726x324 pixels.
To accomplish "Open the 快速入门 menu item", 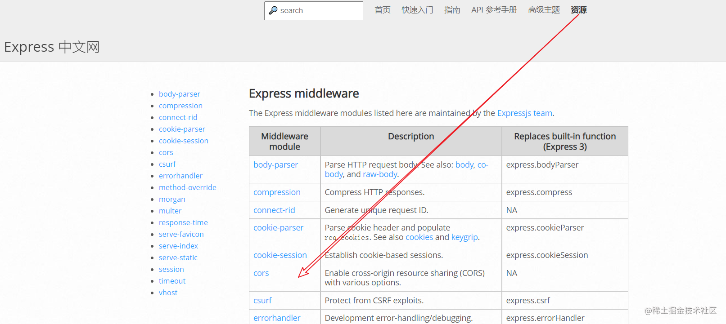I will pos(417,10).
